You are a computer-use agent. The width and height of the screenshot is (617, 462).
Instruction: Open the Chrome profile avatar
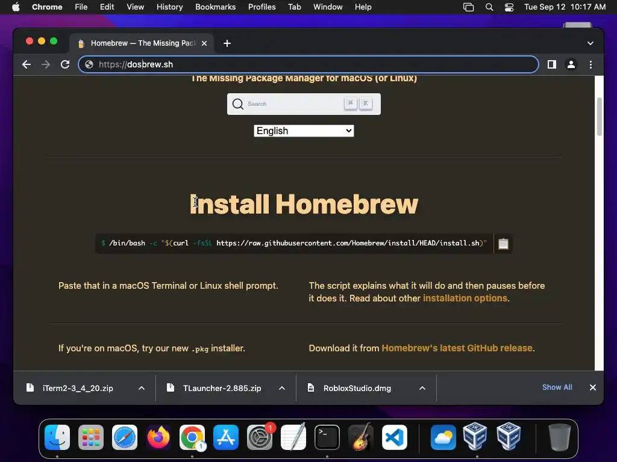click(571, 64)
